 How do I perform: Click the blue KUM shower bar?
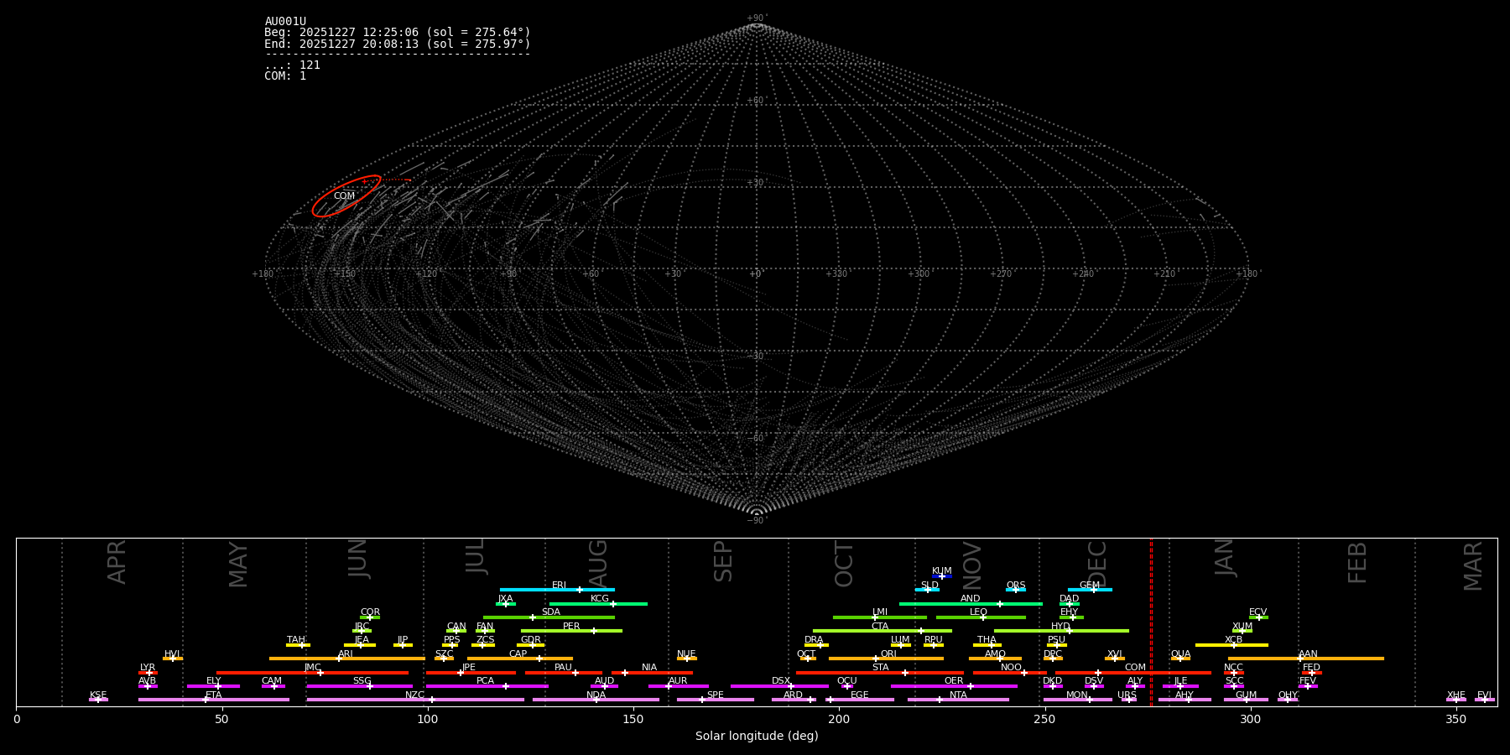point(942,576)
